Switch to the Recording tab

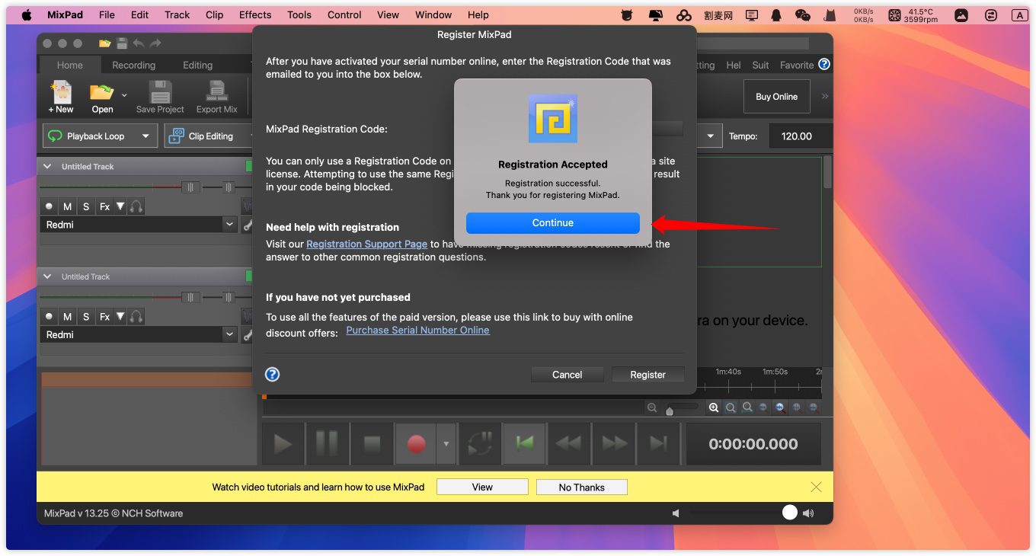pos(133,66)
